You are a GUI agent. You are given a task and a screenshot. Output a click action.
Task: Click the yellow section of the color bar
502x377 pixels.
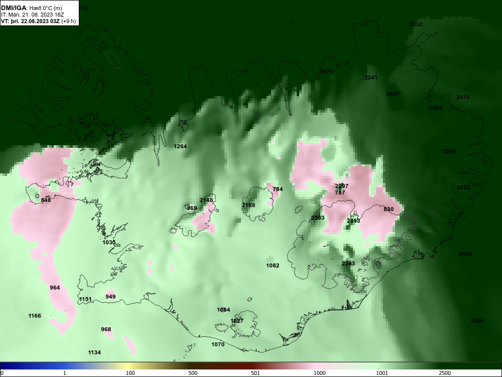(x=128, y=366)
